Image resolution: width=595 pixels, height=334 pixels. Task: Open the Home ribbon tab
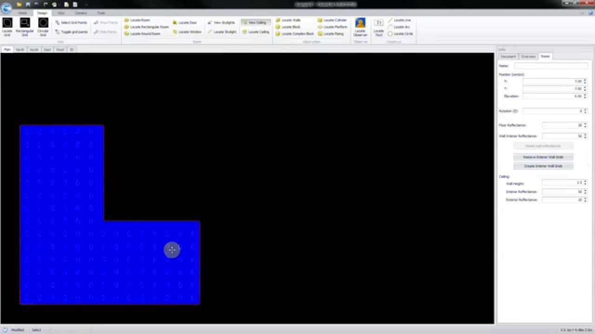pyautogui.click(x=22, y=13)
